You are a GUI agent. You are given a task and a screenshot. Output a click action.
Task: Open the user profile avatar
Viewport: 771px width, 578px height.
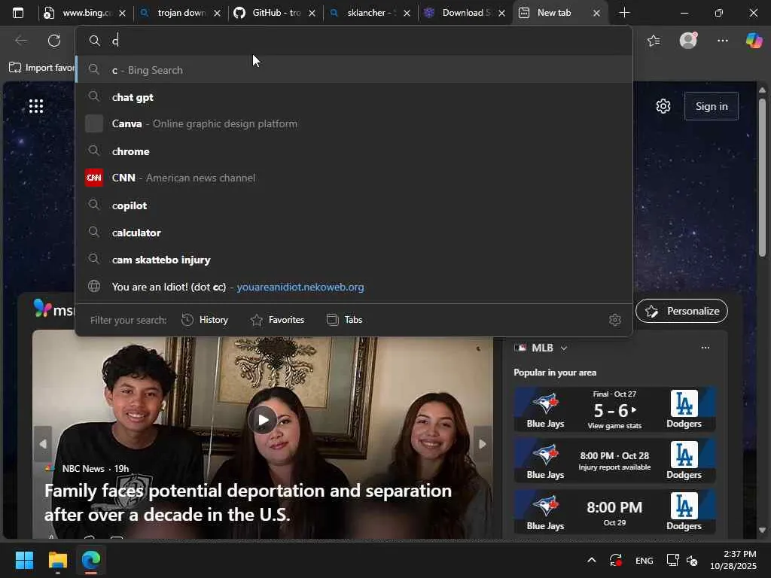point(688,41)
